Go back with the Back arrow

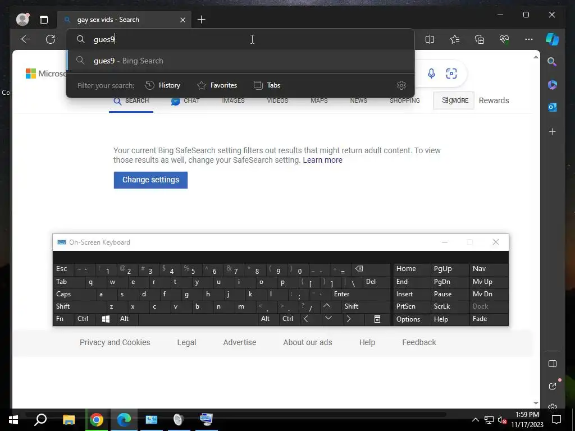pyautogui.click(x=26, y=39)
